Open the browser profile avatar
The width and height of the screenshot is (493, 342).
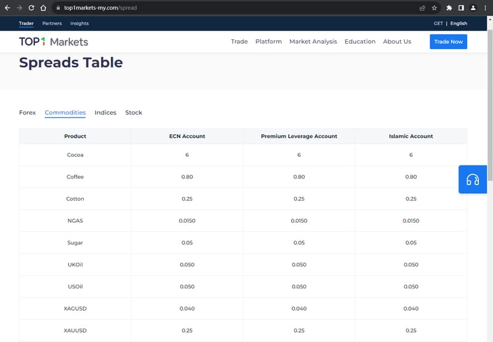tap(473, 8)
